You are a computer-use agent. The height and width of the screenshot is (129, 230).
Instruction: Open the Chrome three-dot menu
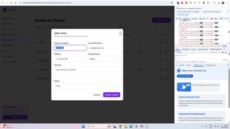click(x=227, y=3)
